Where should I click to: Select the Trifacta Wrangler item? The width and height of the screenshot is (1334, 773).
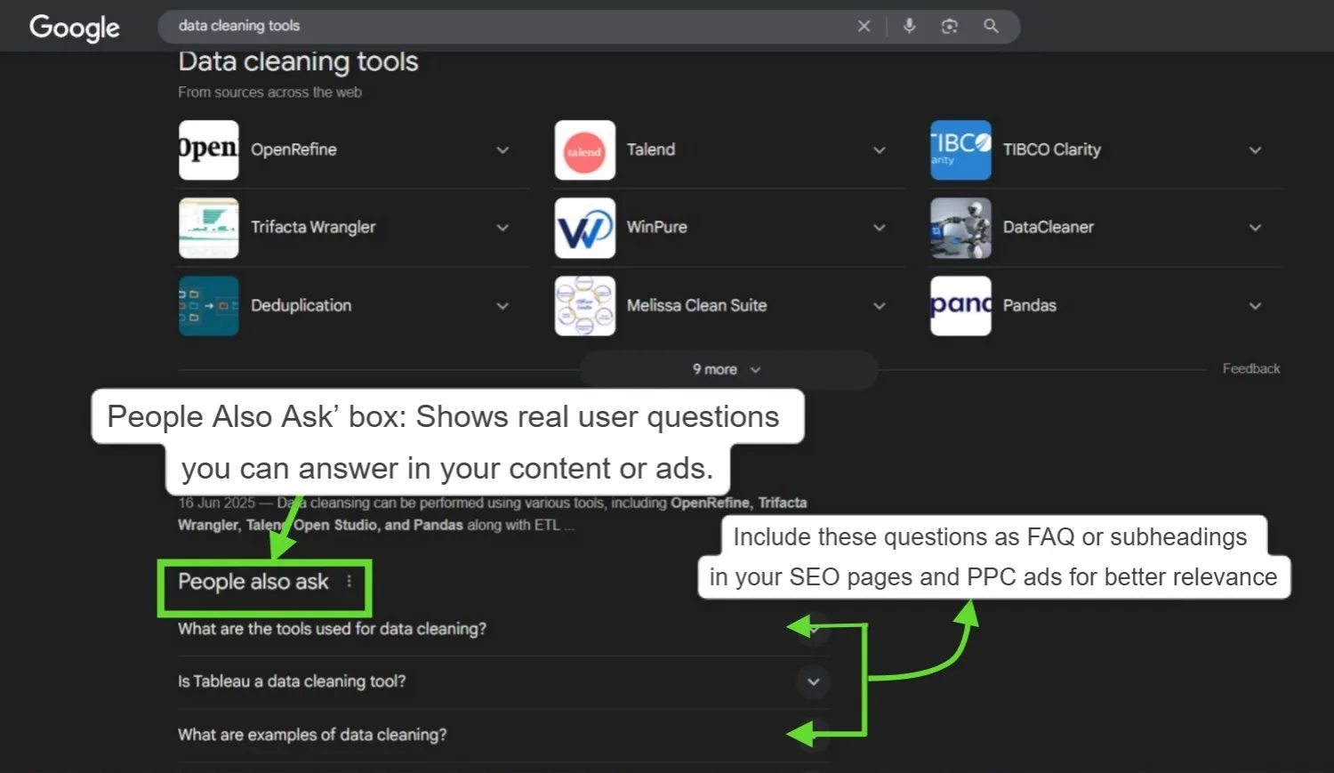tap(313, 228)
